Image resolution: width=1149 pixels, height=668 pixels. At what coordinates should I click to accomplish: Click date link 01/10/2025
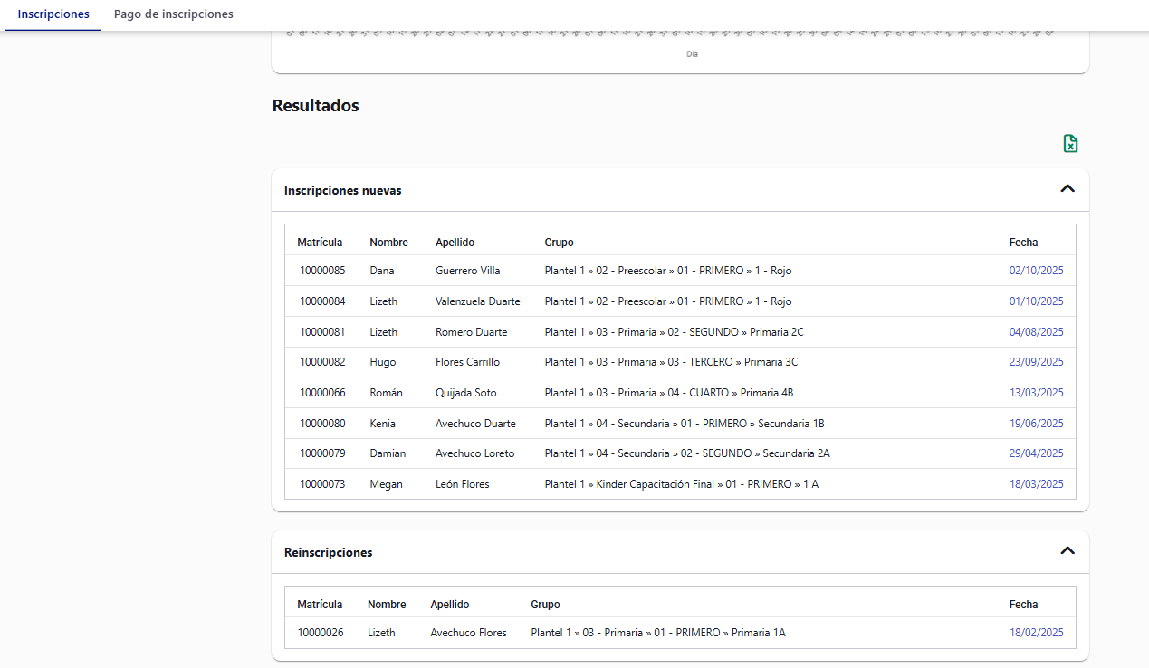pos(1036,301)
